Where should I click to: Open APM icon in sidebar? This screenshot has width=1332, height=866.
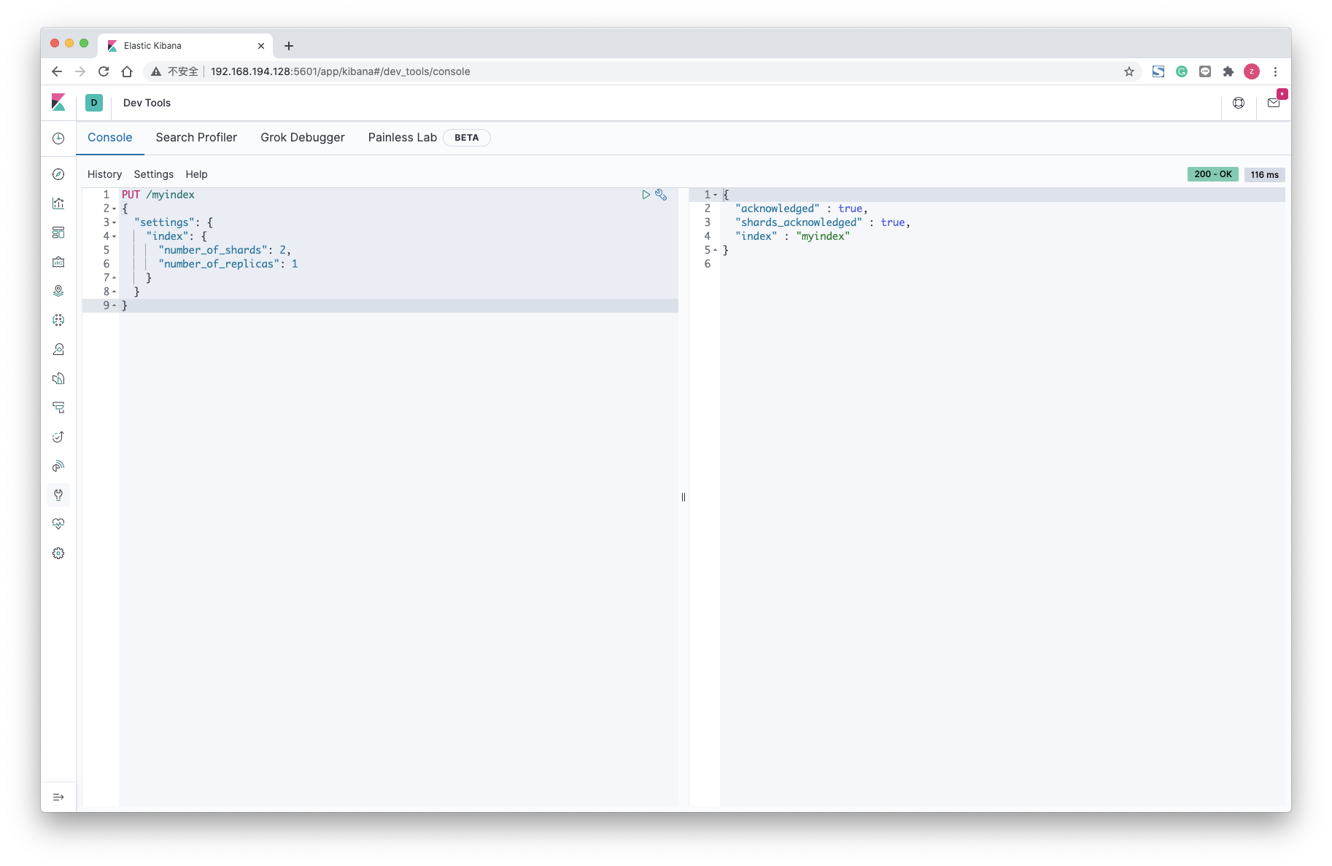click(58, 407)
